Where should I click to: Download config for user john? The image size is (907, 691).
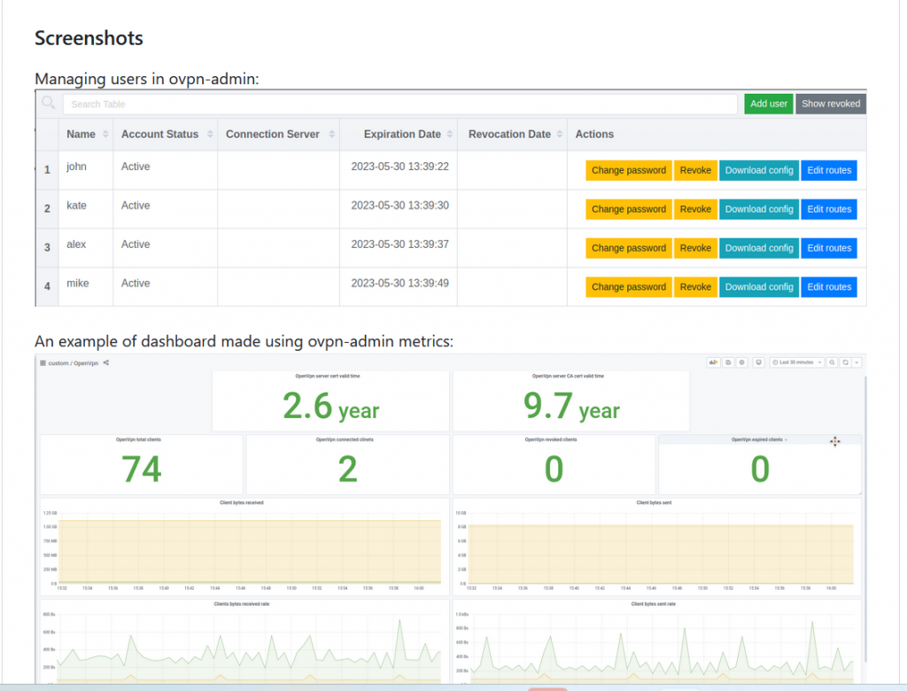(x=759, y=171)
